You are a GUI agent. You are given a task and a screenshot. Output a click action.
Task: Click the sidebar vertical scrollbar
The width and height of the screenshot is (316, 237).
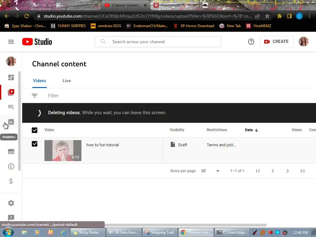coord(19,121)
